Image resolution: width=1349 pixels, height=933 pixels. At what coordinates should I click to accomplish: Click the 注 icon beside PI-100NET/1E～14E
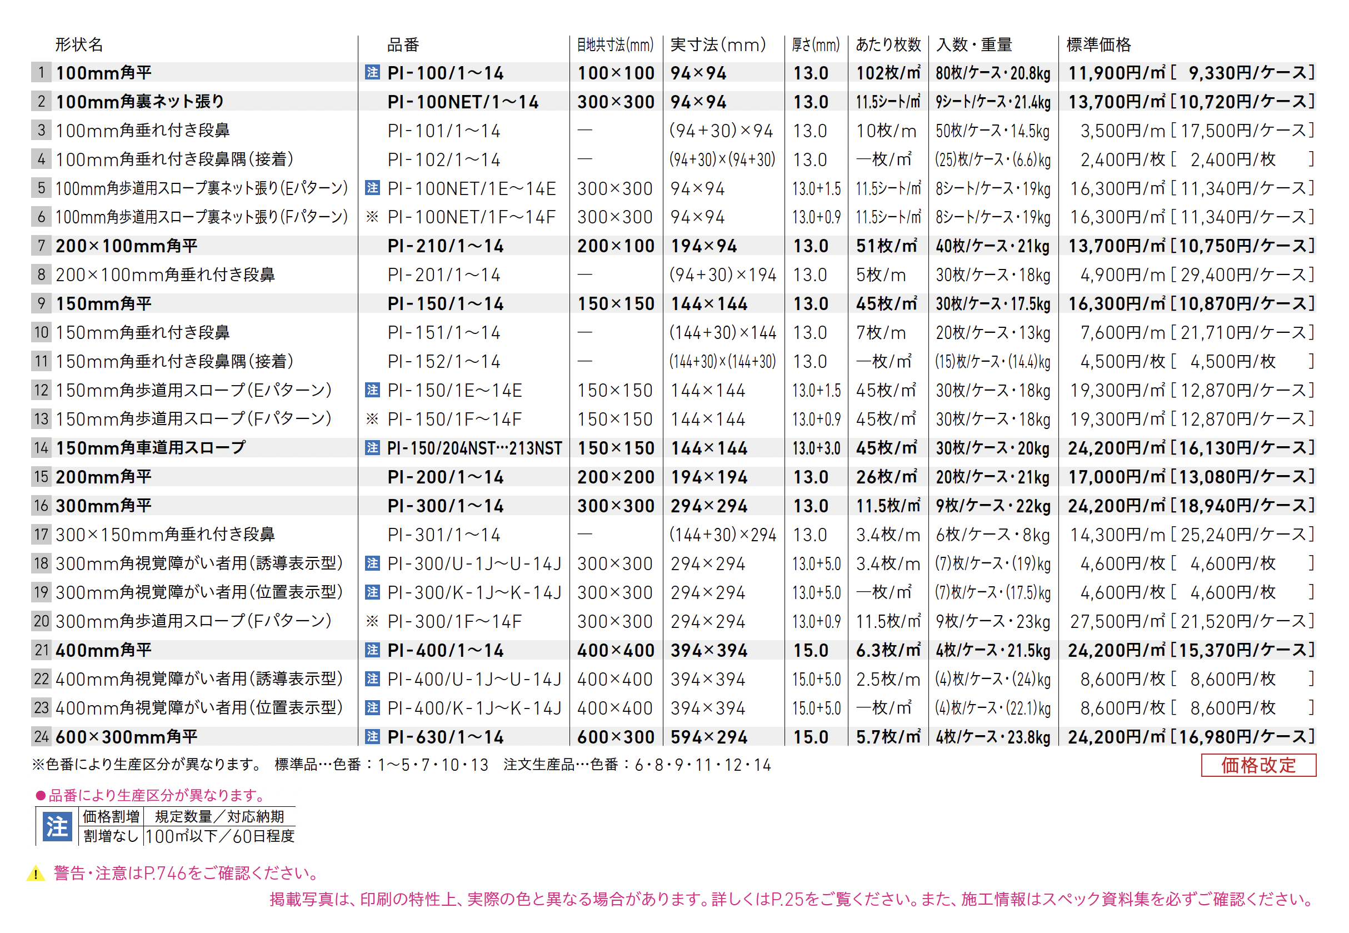[x=372, y=188]
